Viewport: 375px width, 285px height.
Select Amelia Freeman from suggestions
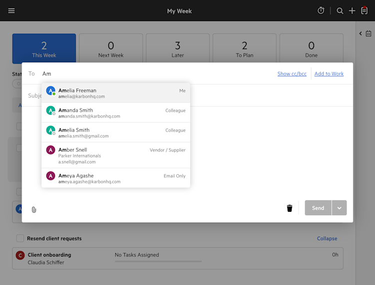116,93
